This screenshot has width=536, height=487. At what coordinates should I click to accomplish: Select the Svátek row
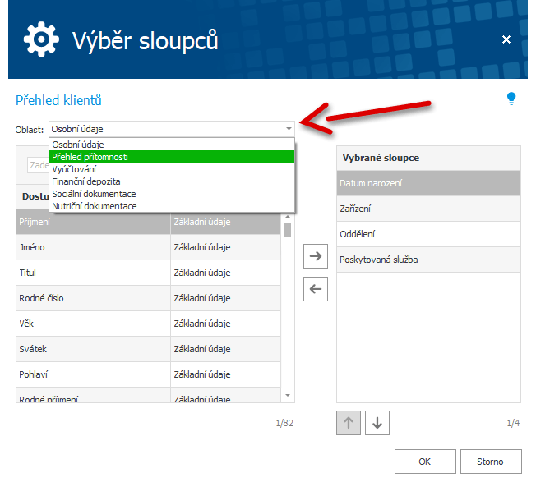[x=148, y=349]
